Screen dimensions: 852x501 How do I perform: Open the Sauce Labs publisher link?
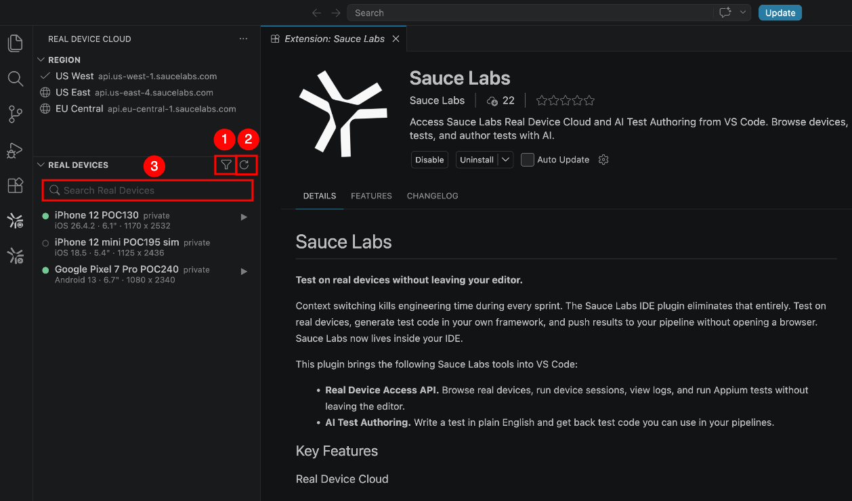click(x=437, y=101)
